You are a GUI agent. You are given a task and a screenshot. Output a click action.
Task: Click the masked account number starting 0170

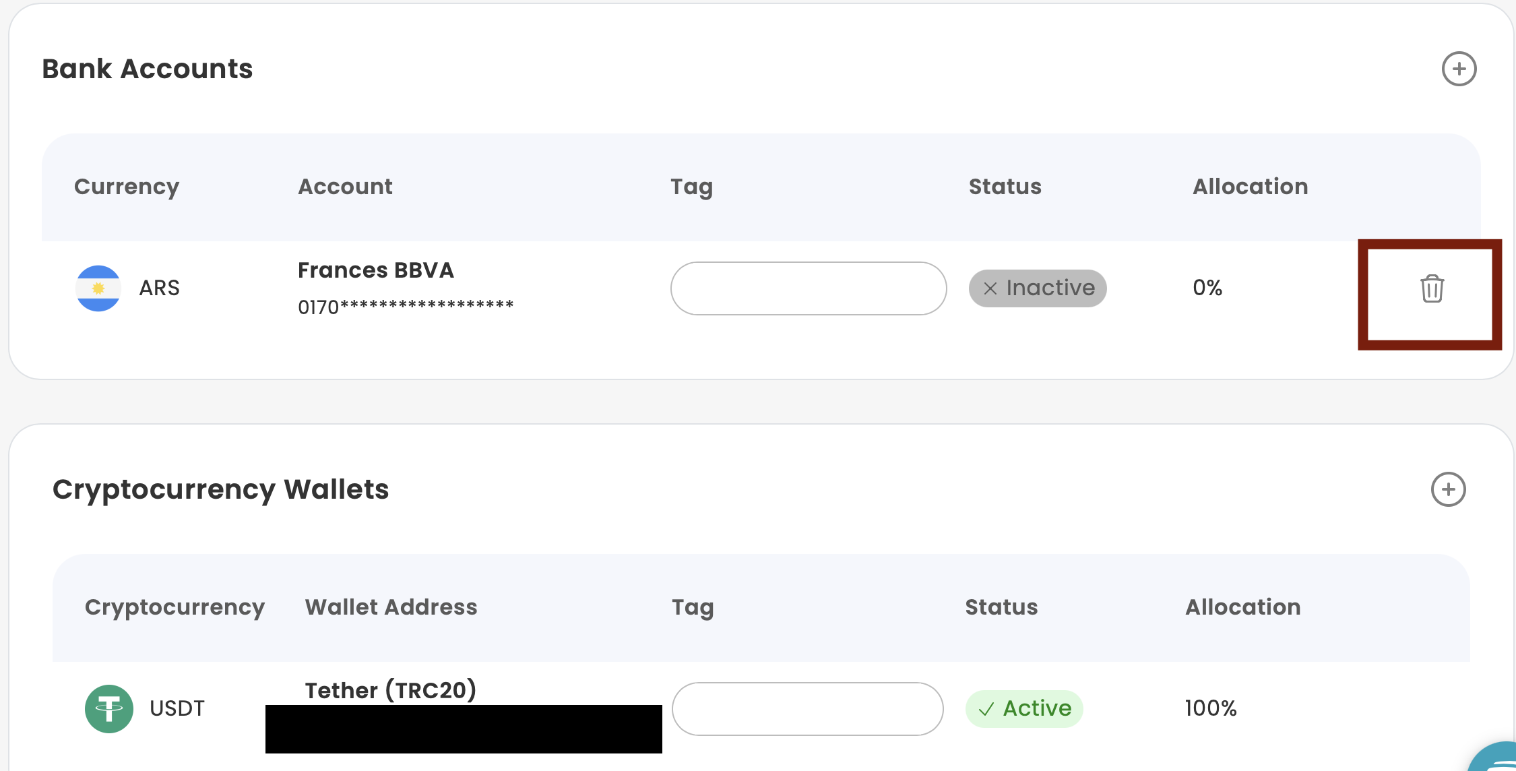pyautogui.click(x=406, y=307)
